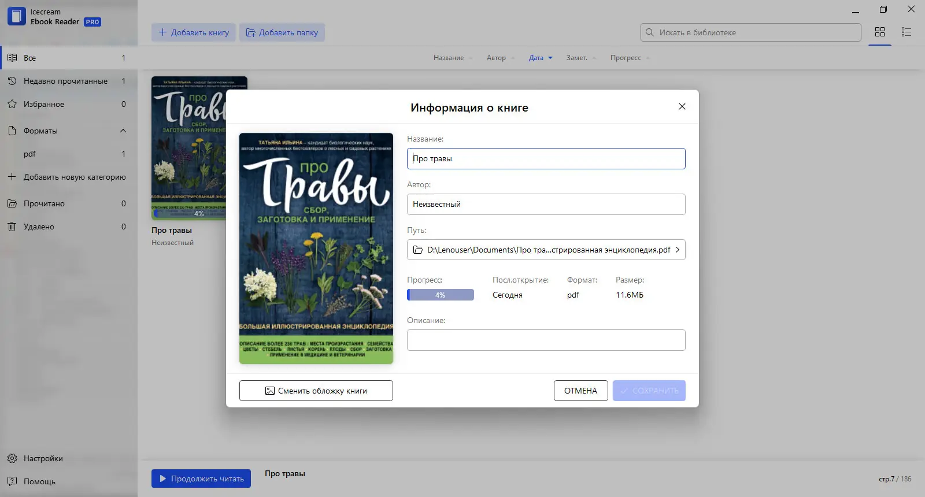The height and width of the screenshot is (497, 925).
Task: Click the library search field
Action: click(x=750, y=32)
